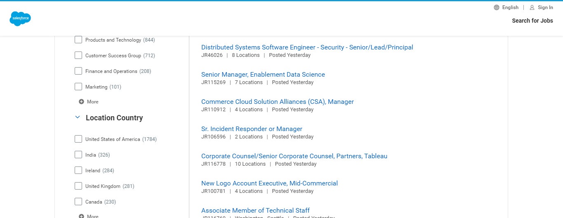Click the Sign In person icon
The width and height of the screenshot is (563, 218).
(532, 7)
